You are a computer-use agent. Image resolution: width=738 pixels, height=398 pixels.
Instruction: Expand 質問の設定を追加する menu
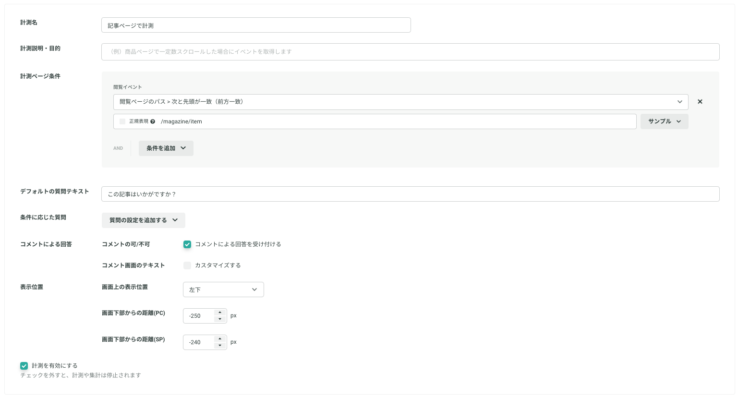(x=144, y=220)
